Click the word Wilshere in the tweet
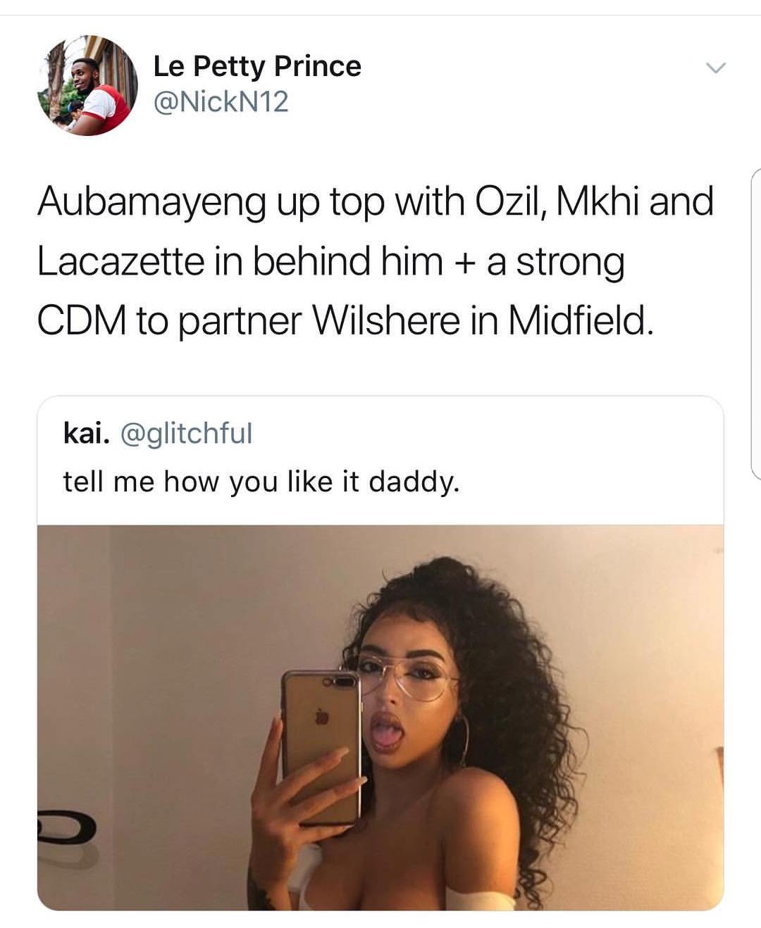The height and width of the screenshot is (928, 761). [385, 321]
